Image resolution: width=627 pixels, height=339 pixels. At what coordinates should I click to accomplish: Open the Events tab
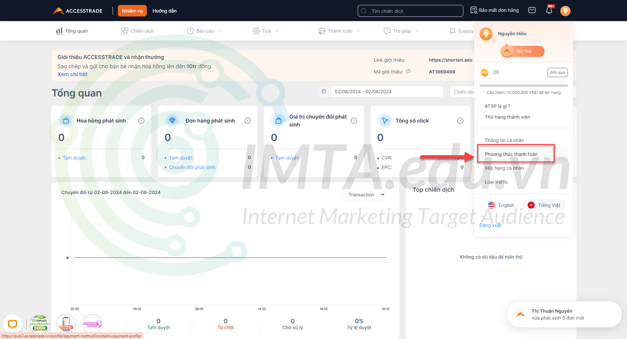(x=461, y=31)
